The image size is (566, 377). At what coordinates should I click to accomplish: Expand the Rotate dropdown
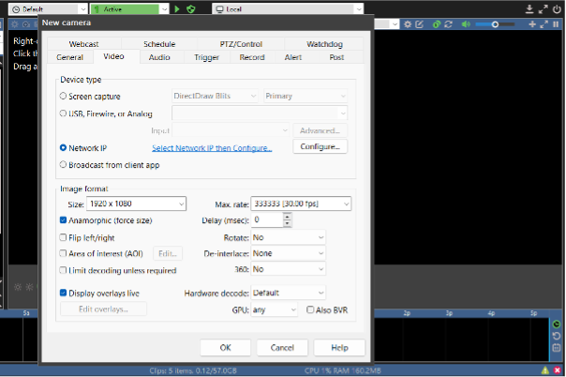288,237
